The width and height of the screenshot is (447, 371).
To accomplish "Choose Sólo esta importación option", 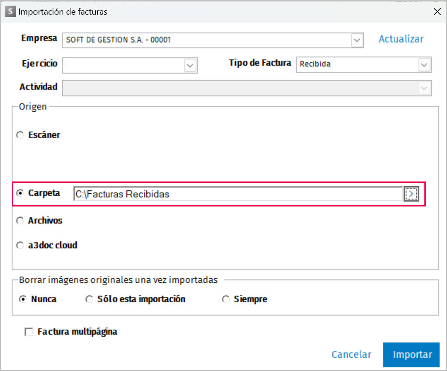I will click(x=89, y=299).
